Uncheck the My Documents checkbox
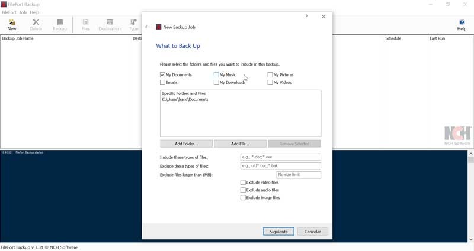 [x=162, y=74]
